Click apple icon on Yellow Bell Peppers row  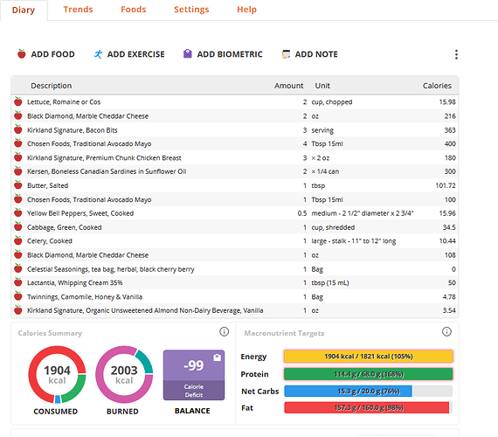coord(18,213)
